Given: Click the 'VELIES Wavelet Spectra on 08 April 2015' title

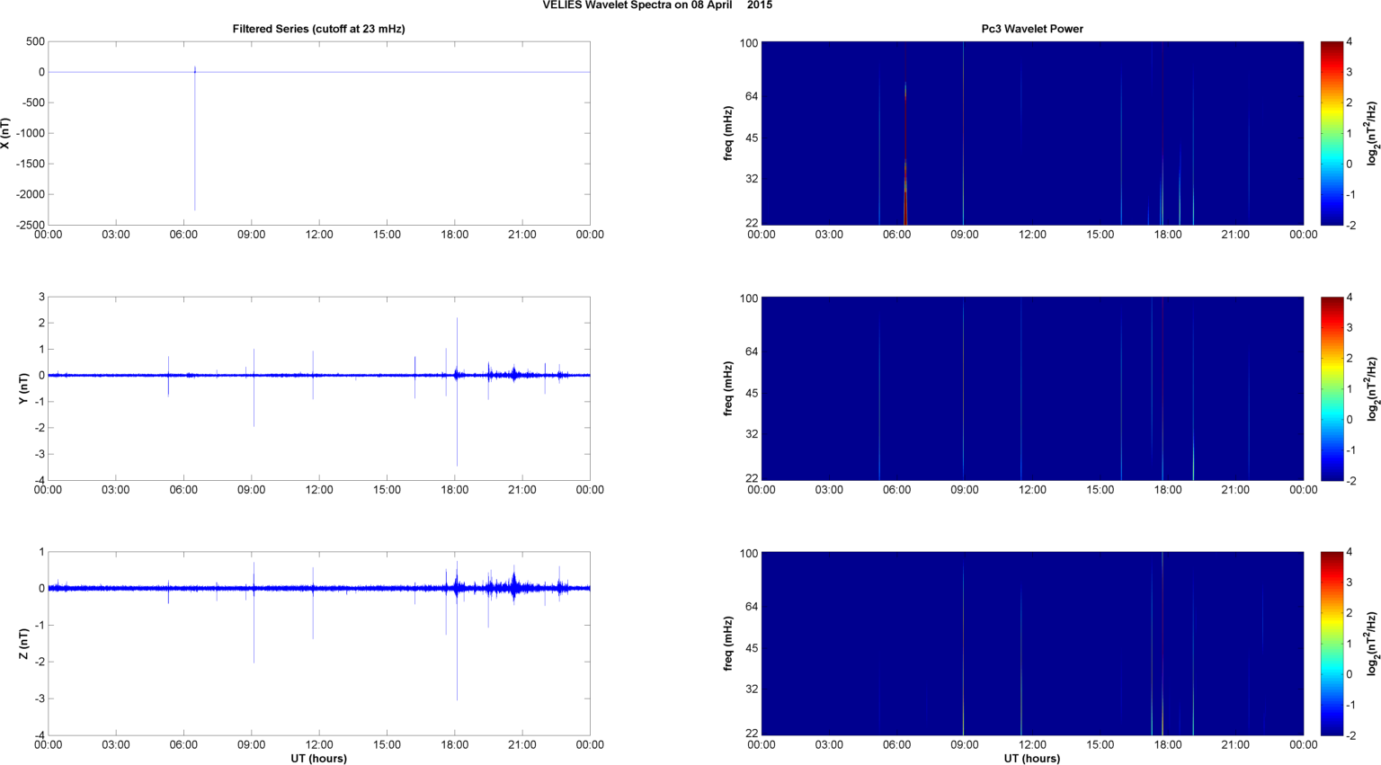Looking at the screenshot, I should point(657,5).
